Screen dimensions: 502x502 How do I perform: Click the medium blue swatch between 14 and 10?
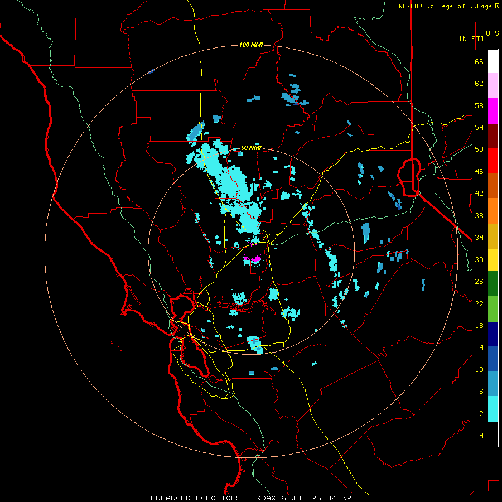pos(493,359)
